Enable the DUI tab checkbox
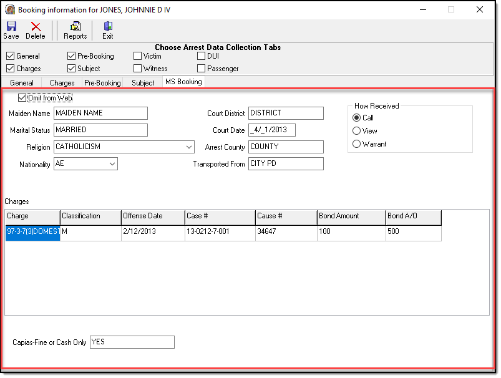This screenshot has width=501, height=378. click(x=202, y=56)
